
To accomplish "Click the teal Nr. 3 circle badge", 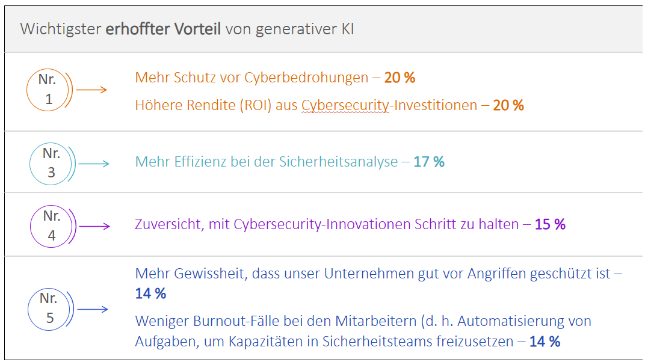I will tap(51, 163).
